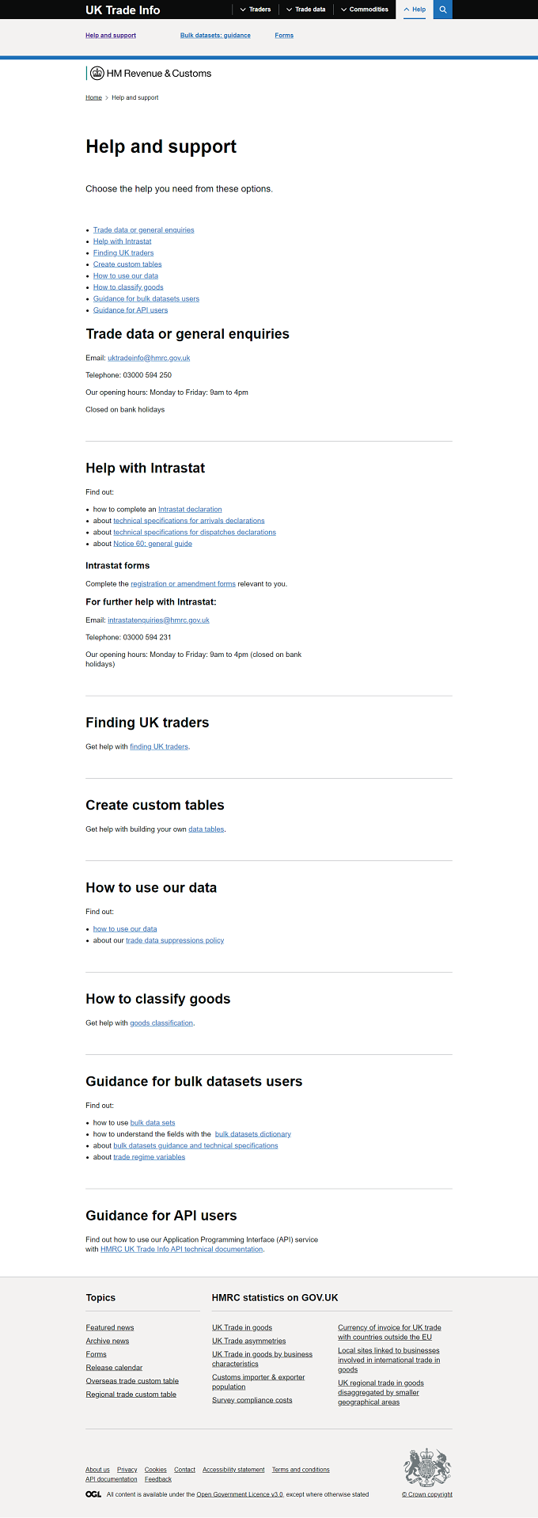Open Release calendar in Topics footer

(x=114, y=1368)
